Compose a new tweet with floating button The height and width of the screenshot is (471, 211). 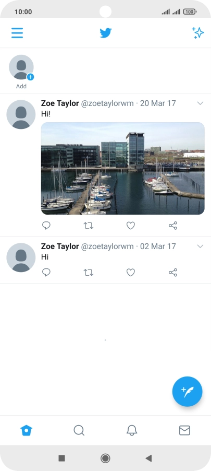pyautogui.click(x=188, y=392)
